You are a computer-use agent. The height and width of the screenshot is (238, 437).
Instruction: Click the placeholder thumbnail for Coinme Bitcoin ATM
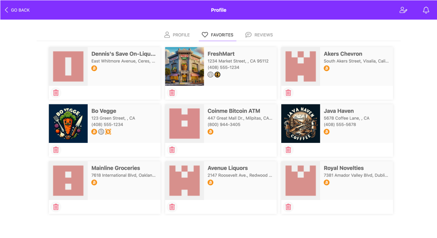coord(185,123)
